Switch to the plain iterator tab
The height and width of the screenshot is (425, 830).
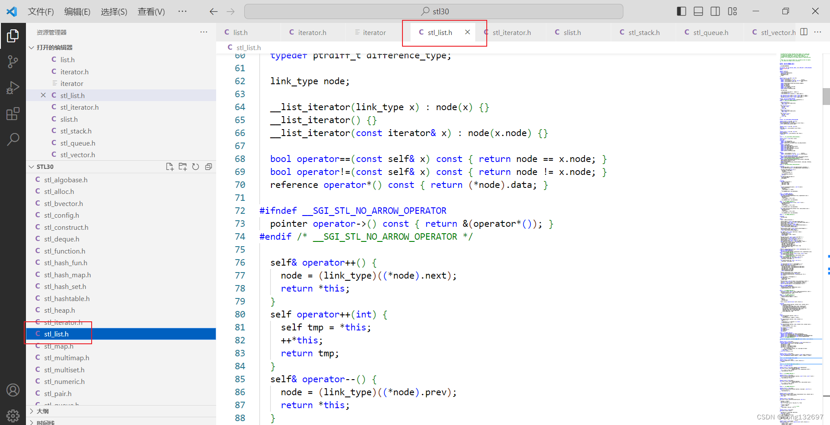374,32
